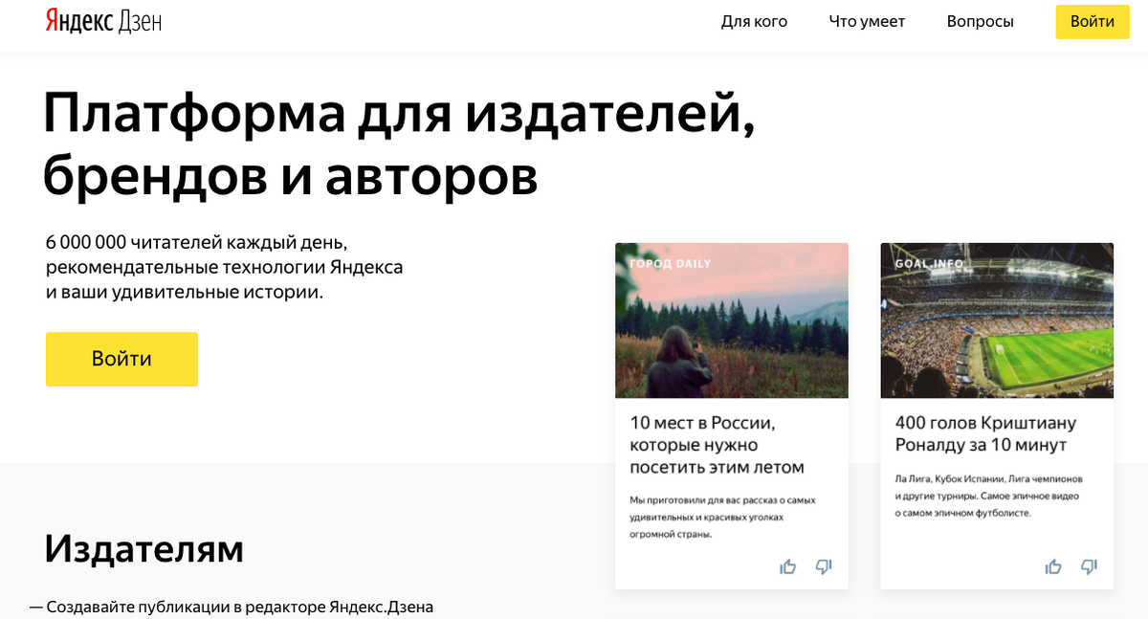
Task: Click the dislike icon on the travel article card
Action: 824,566
